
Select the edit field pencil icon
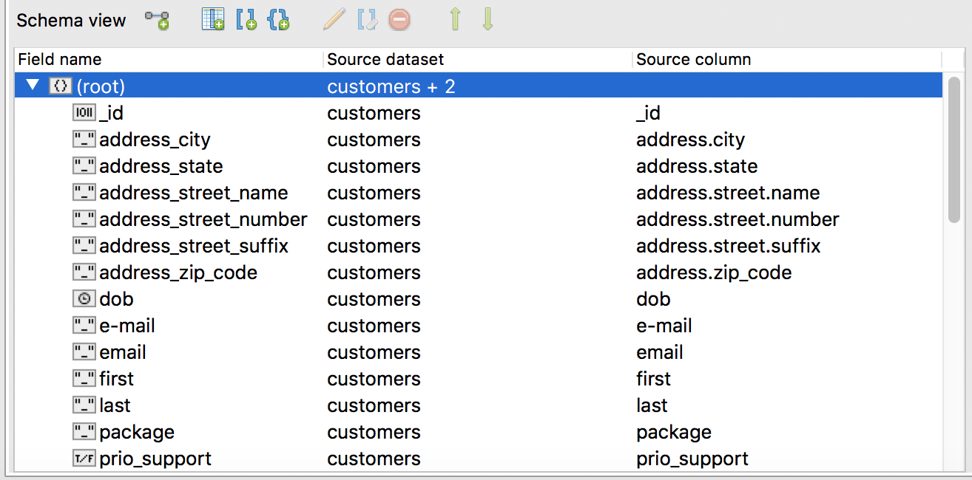coord(333,20)
